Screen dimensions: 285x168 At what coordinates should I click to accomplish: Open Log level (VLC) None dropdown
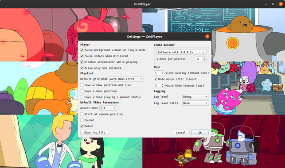[x=195, y=103]
